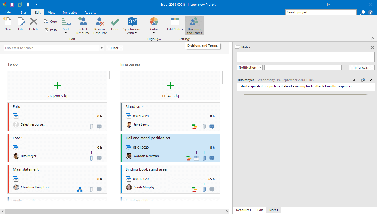Click the large note text box
Viewport: 377px width, 214px height.
(x=306, y=57)
